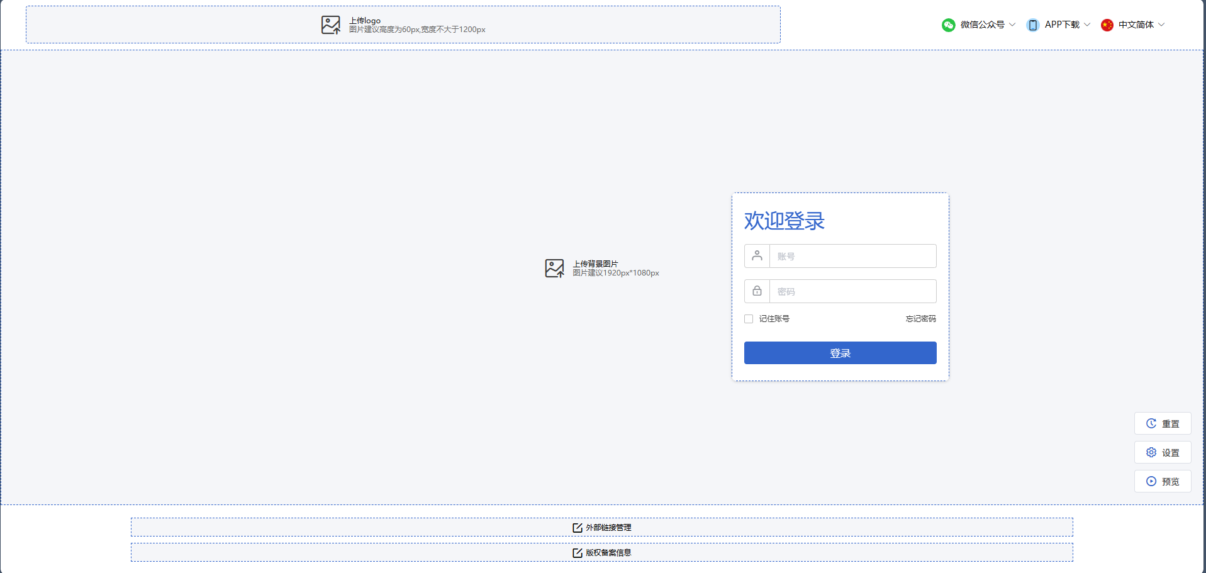Screen dimensions: 1206x573
Task: Follow the 忘记密码 link
Action: [x=921, y=319]
